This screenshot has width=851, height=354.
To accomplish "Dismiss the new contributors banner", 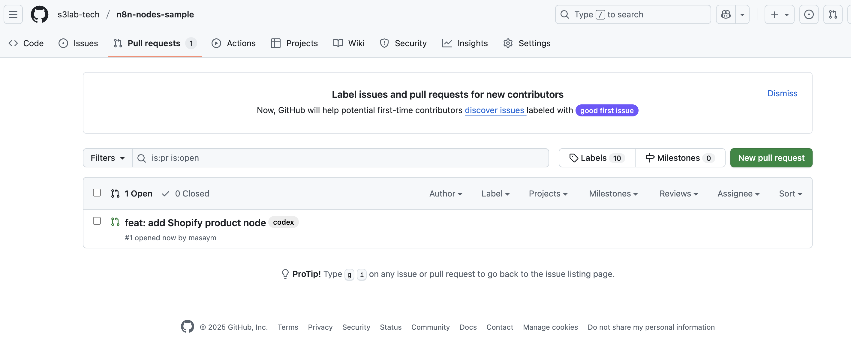I will click(782, 94).
